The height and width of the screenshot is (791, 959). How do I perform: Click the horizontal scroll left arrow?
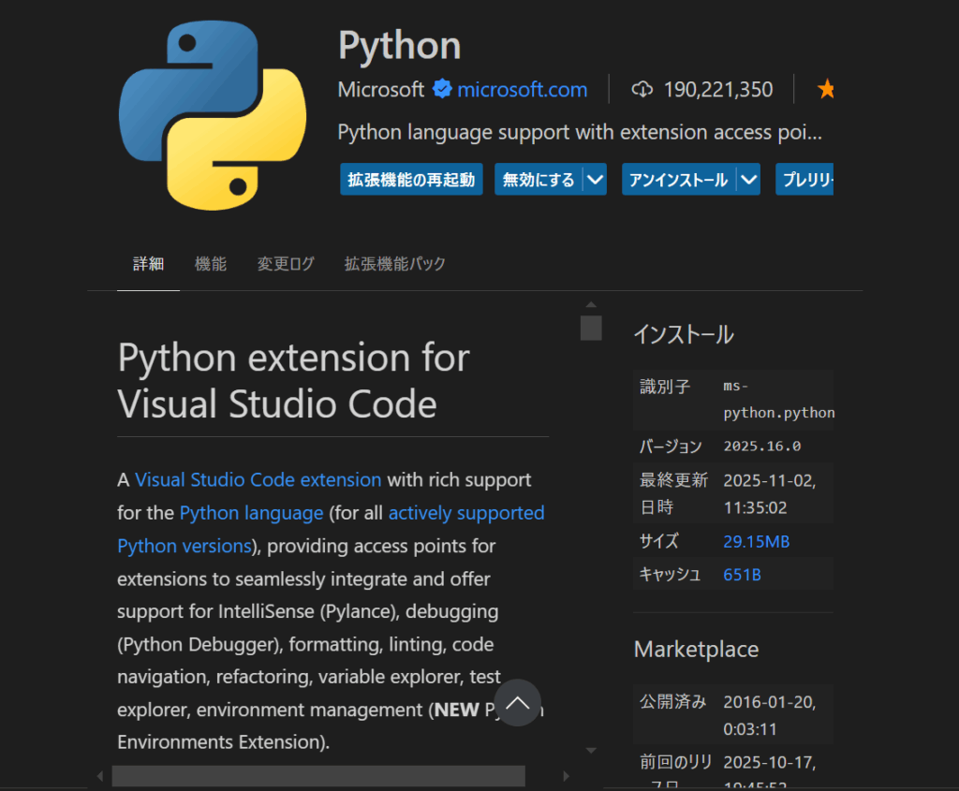click(100, 776)
